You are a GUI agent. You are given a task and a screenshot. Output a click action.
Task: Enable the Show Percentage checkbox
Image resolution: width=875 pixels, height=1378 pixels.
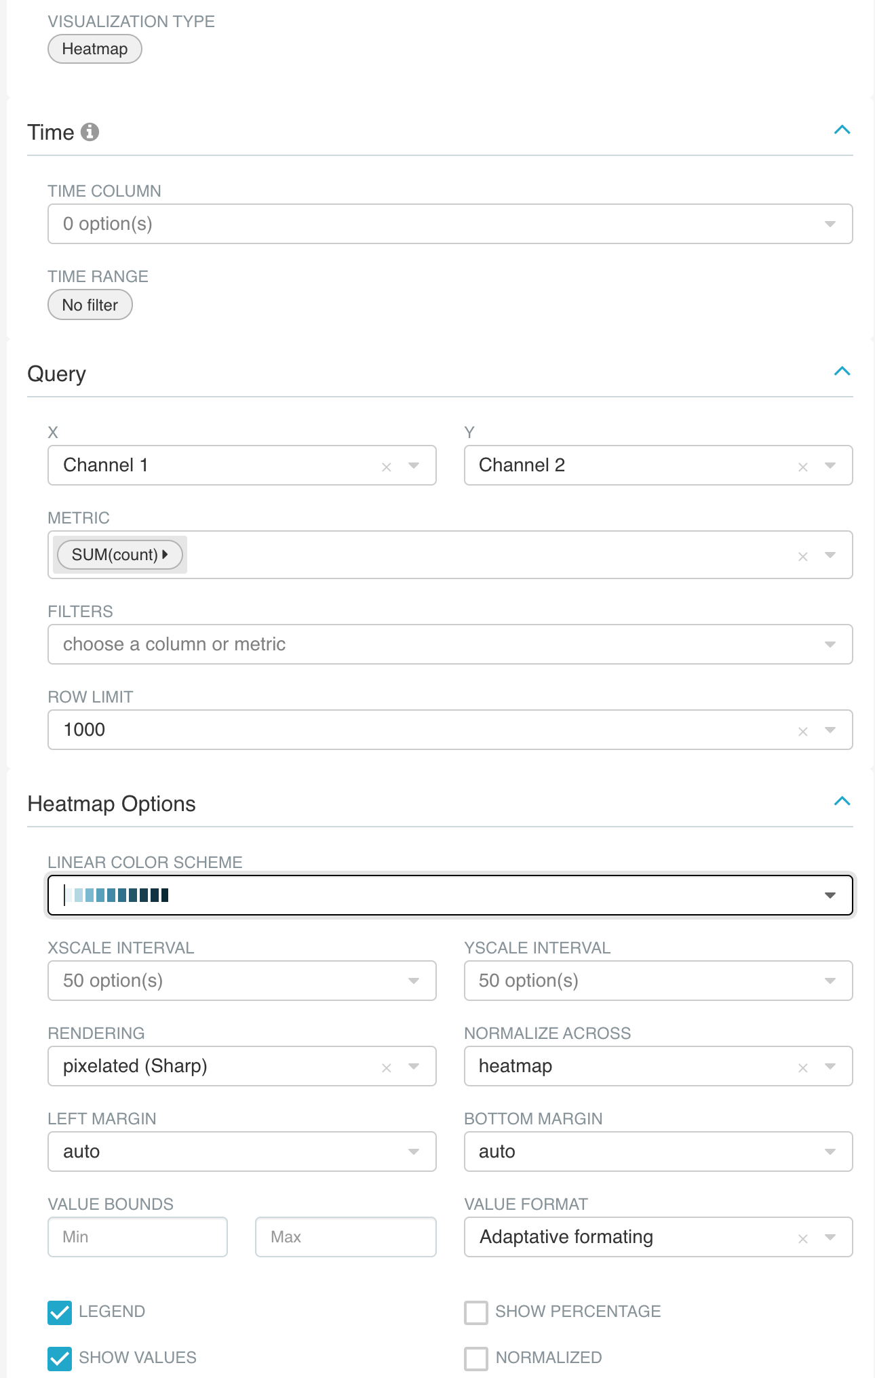coord(476,1312)
